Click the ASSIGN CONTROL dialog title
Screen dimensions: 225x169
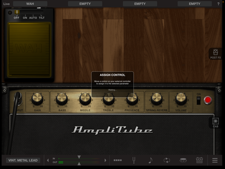(x=112, y=75)
